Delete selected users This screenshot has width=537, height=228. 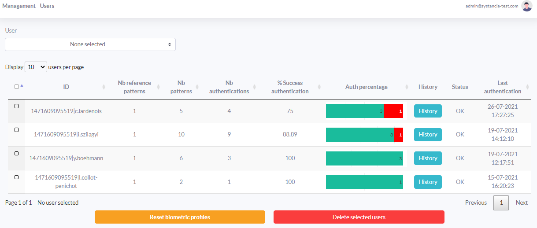[359, 217]
